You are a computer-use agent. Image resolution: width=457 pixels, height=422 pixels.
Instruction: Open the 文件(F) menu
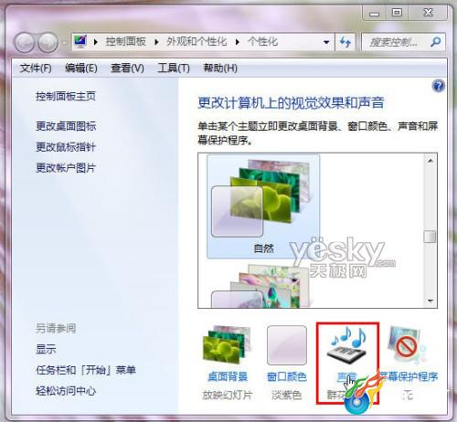36,68
